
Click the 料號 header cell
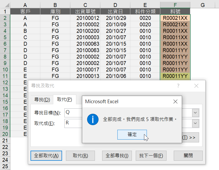pyautogui.click(x=175, y=11)
